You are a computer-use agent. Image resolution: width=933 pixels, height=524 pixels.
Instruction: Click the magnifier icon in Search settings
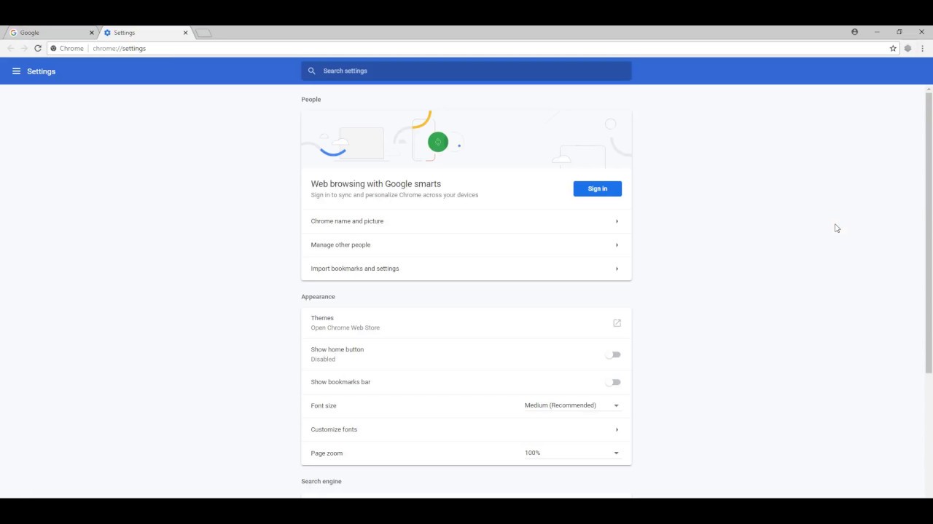[311, 71]
